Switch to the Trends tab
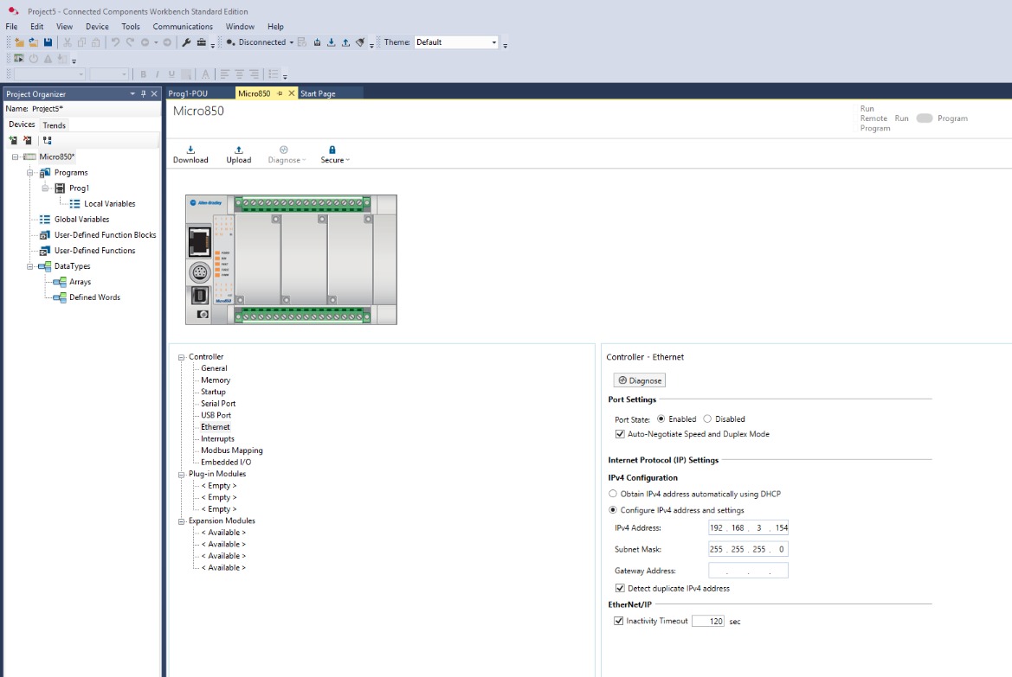The height and width of the screenshot is (677, 1012). coord(53,125)
